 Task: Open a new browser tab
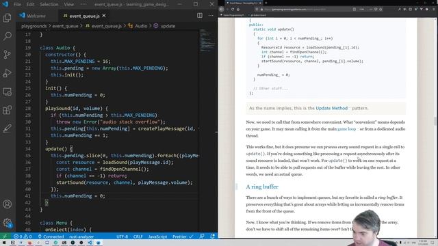pyautogui.click(x=266, y=3)
